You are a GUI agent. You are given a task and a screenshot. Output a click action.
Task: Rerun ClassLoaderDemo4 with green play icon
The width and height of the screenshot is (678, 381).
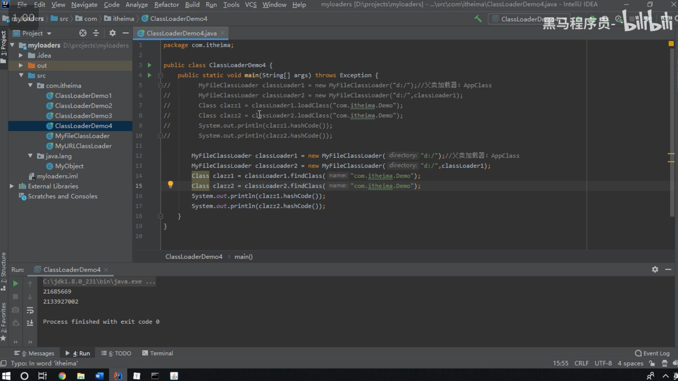[15, 284]
